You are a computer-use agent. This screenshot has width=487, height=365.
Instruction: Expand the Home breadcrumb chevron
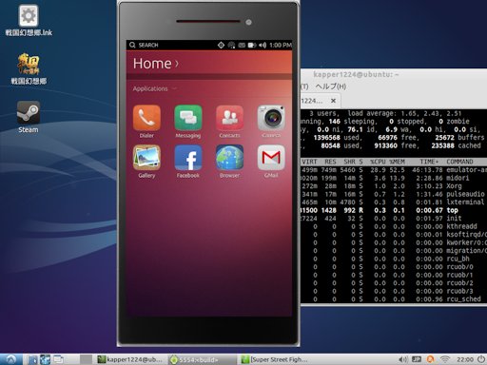pos(177,64)
